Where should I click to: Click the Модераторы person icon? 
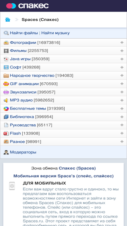(6, 152)
